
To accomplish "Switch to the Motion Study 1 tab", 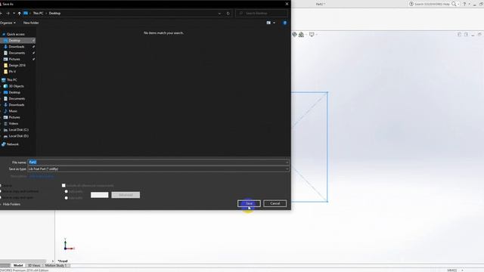I will pyautogui.click(x=56, y=265).
